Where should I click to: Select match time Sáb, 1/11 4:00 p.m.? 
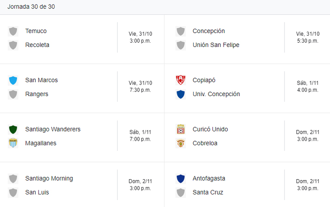pos(308,86)
